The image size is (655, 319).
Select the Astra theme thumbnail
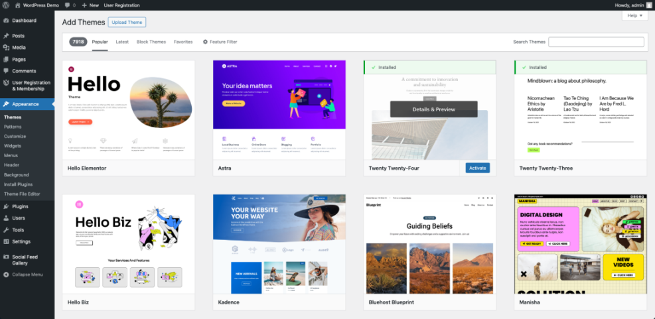[x=279, y=110]
